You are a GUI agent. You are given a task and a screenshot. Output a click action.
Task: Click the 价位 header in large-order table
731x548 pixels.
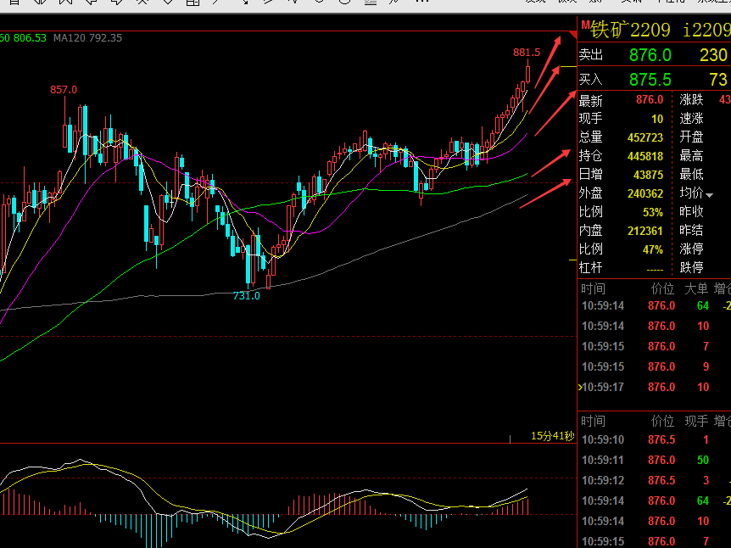pos(662,288)
